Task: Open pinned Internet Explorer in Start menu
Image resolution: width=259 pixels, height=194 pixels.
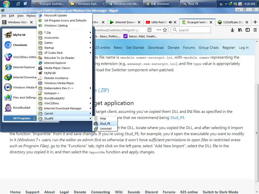Action: pos(20,67)
